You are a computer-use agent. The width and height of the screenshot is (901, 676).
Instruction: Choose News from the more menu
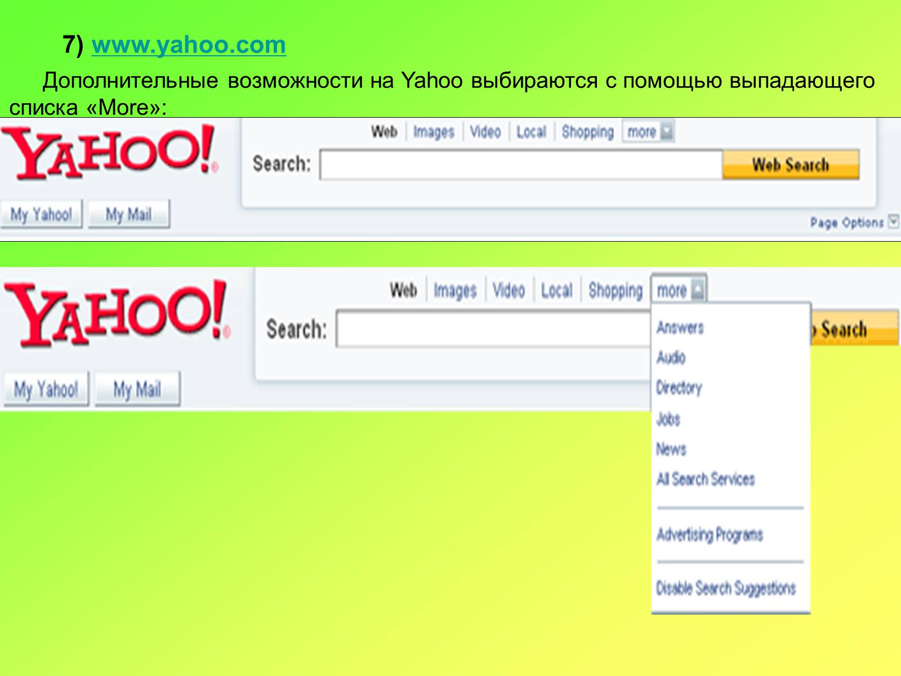671,449
